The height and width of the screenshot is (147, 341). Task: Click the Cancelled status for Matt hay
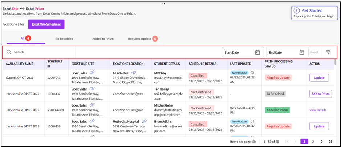[198, 75]
